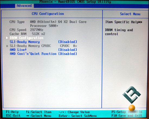Open the Advanced tab
The width and height of the screenshot is (149, 119).
point(24,6)
